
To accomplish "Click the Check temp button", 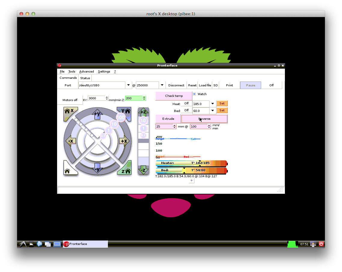I will click(x=174, y=96).
